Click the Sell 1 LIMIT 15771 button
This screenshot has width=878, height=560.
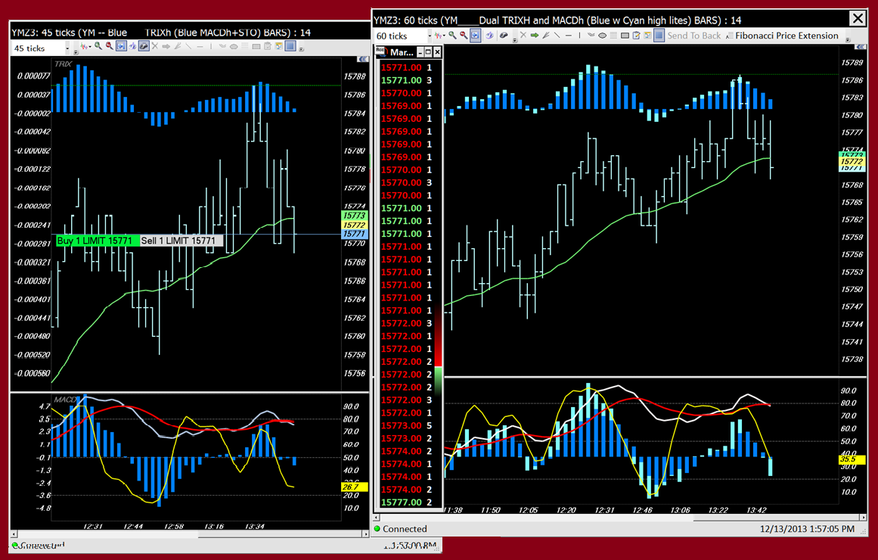(x=180, y=241)
